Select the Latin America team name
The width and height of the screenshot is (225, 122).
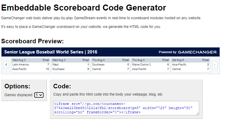[21, 65]
